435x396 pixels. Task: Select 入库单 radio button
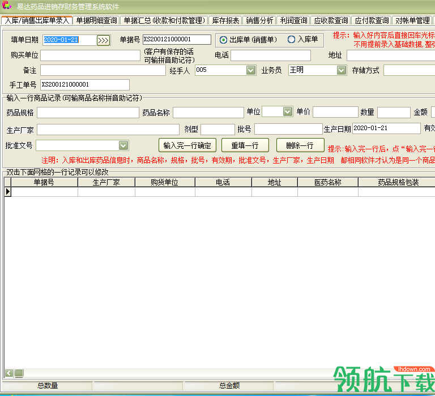click(291, 40)
